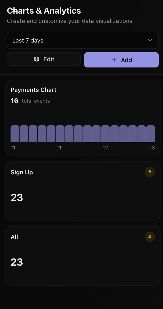Click the '16 total events' label

click(31, 100)
